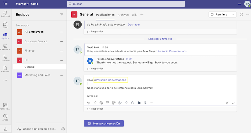
Task: Select the Equipos sidebar icon
Action: pyautogui.click(x=5, y=36)
